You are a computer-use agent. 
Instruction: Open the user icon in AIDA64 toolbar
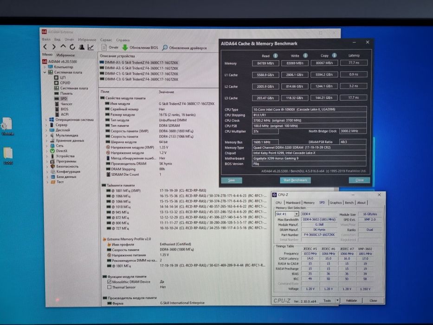coord(82,47)
